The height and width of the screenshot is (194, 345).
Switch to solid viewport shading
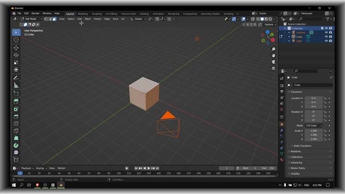262,19
